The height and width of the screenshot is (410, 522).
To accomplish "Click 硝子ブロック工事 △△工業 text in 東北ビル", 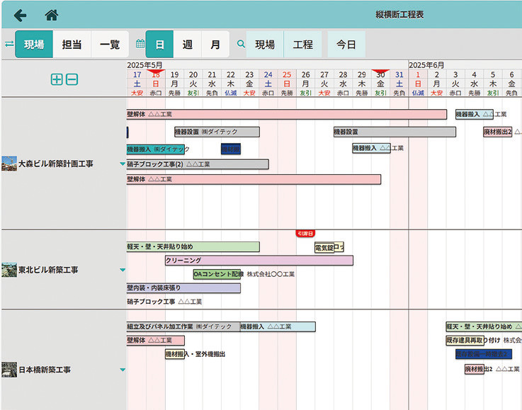I will tap(164, 302).
